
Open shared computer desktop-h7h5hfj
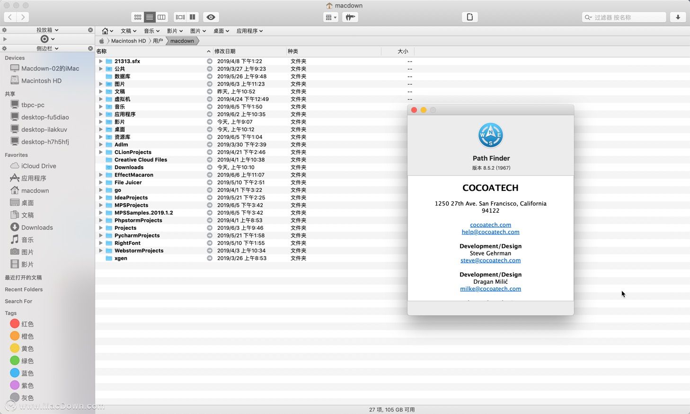pos(40,142)
